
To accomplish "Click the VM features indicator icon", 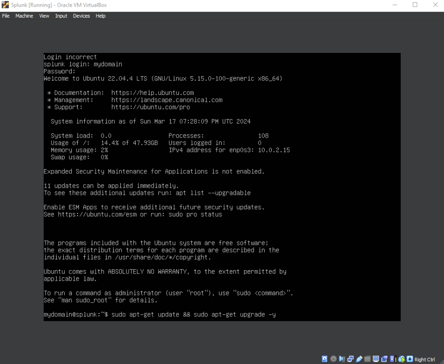I will tap(392, 359).
